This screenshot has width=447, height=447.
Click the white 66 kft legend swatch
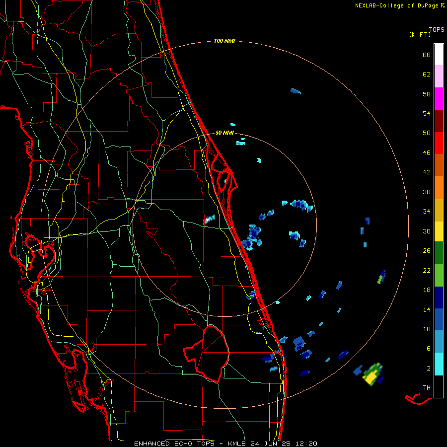click(x=439, y=55)
